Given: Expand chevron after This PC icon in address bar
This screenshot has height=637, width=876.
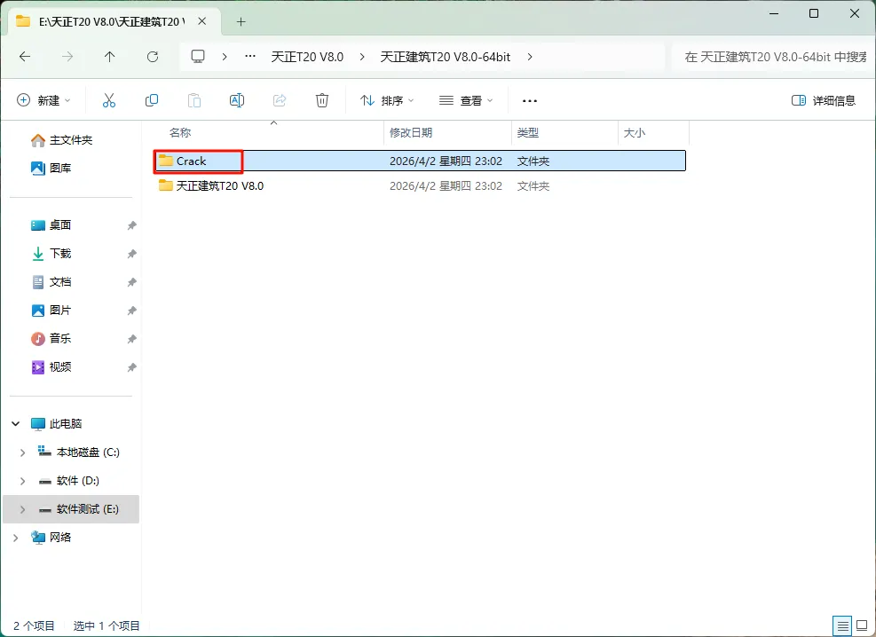Looking at the screenshot, I should (x=224, y=57).
